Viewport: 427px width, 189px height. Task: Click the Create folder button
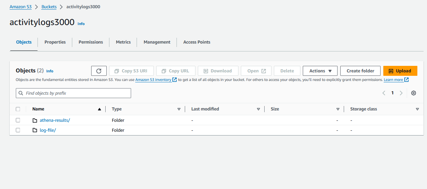[360, 71]
